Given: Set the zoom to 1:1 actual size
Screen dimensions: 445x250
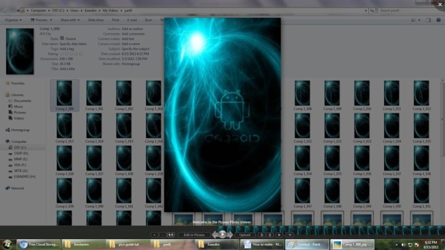Looking at the screenshot, I should click(x=170, y=235).
